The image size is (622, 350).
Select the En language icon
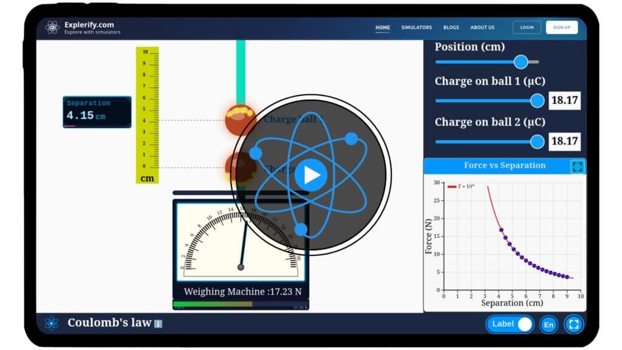[548, 324]
